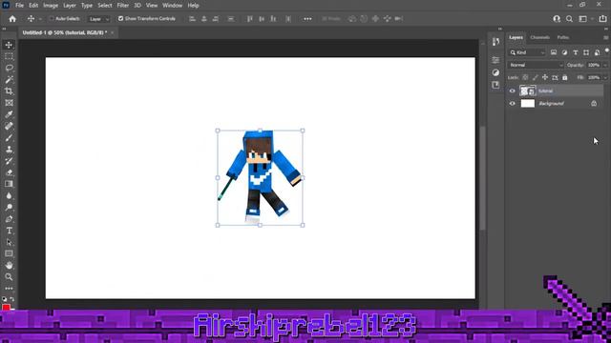
Task: Select the Pen tool
Action: (x=9, y=219)
